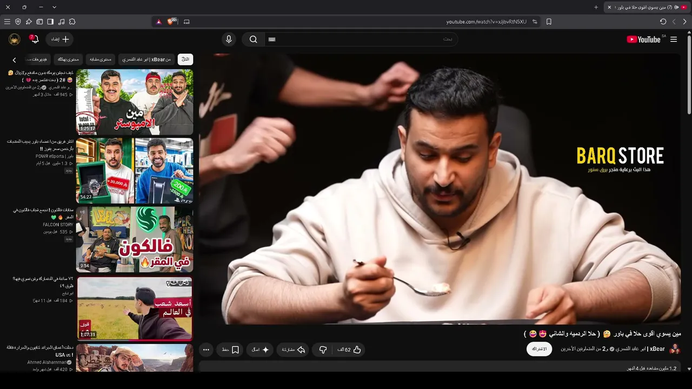This screenshot has height=389, width=692.
Task: Open the YouTube guide hamburger menu
Action: (674, 39)
